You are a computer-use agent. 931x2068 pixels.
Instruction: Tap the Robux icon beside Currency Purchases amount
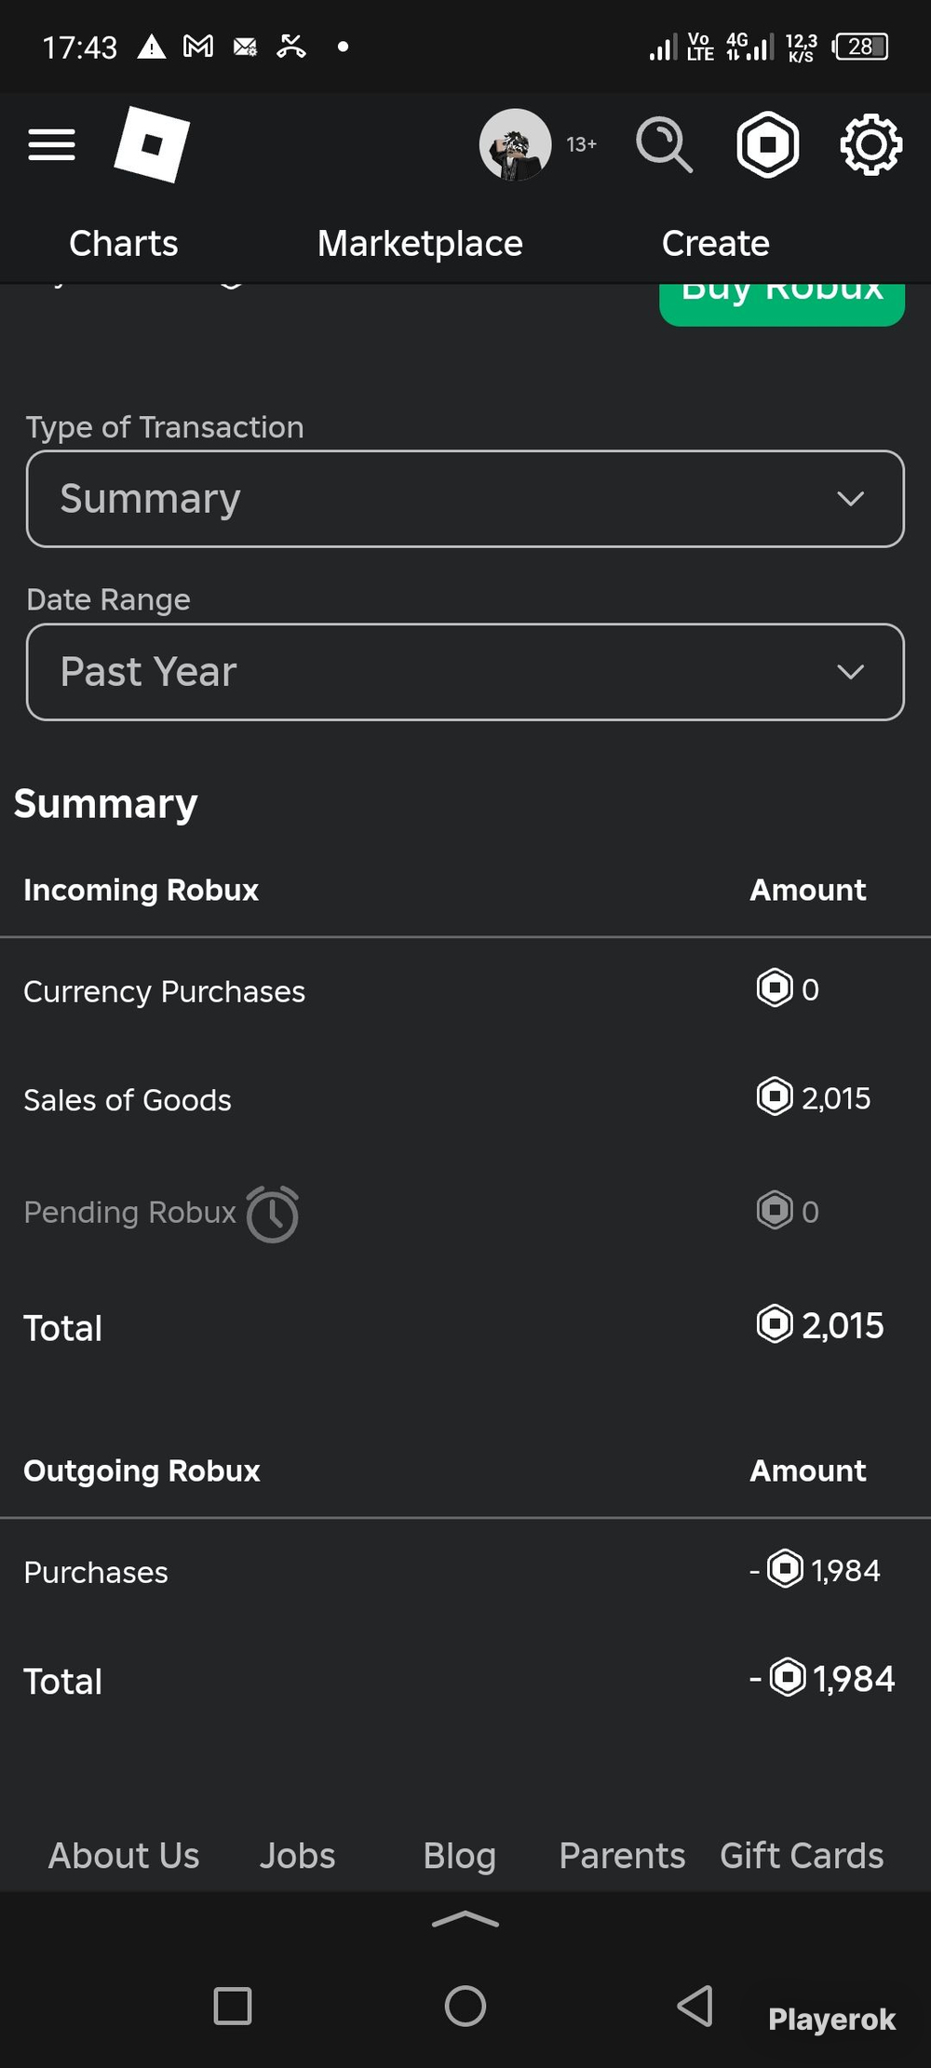[775, 988]
